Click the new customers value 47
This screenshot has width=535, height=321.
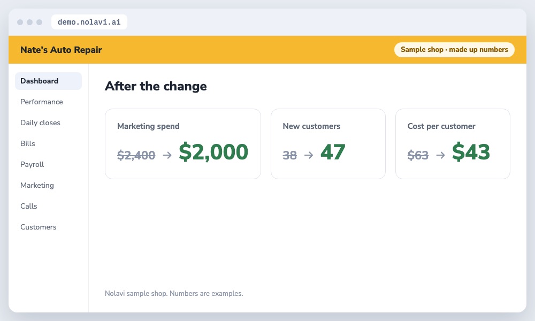[x=333, y=152]
